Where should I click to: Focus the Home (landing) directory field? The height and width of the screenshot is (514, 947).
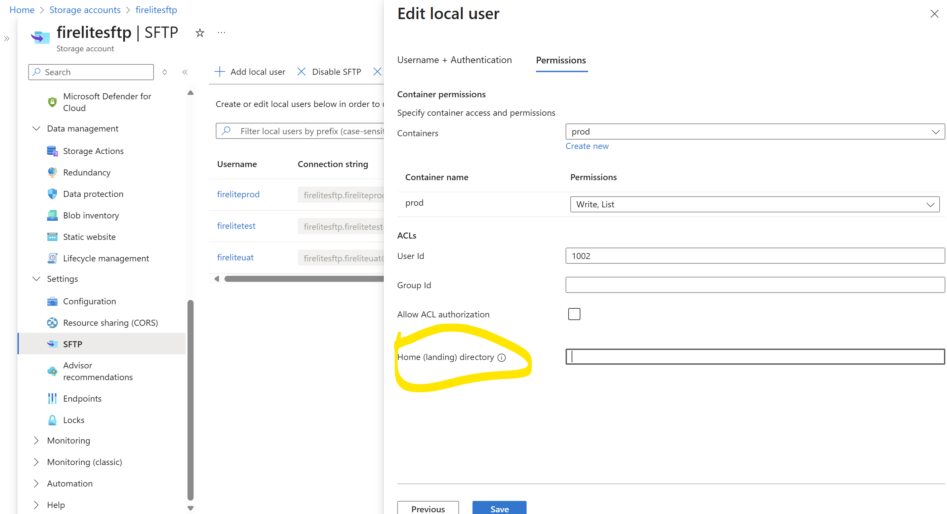(x=755, y=357)
